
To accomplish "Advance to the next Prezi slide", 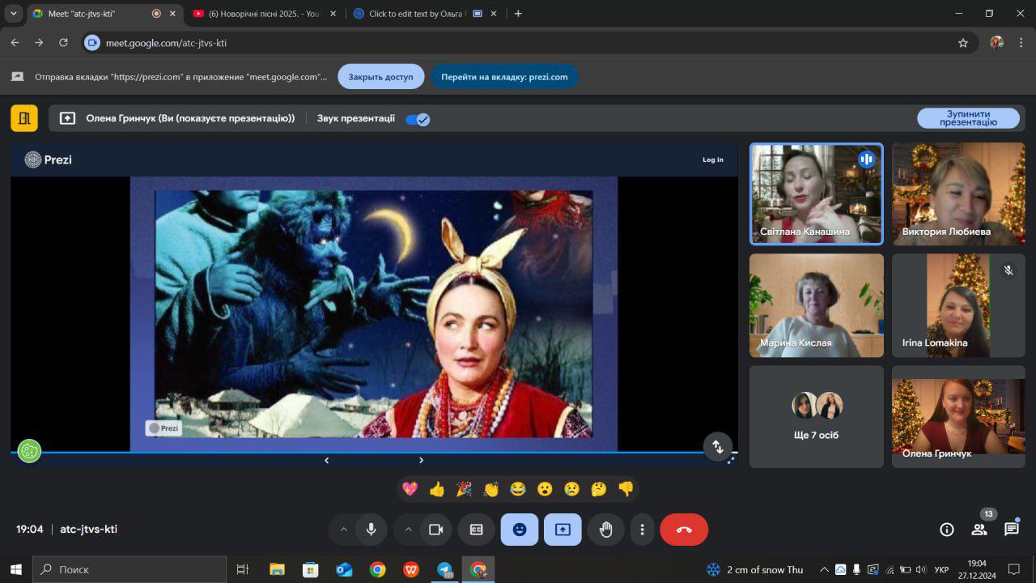I will [421, 460].
